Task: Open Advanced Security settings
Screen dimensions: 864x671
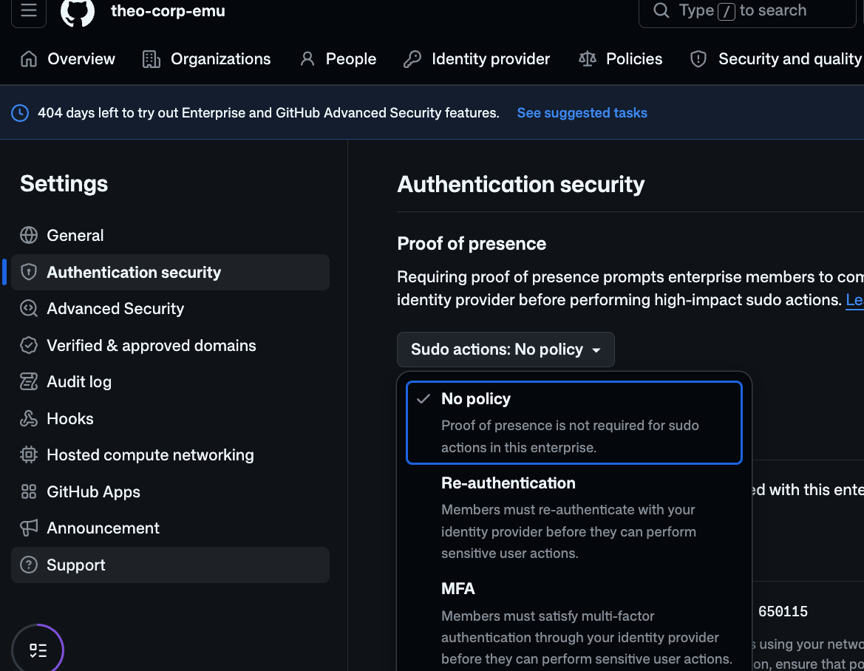Action: click(x=170, y=308)
